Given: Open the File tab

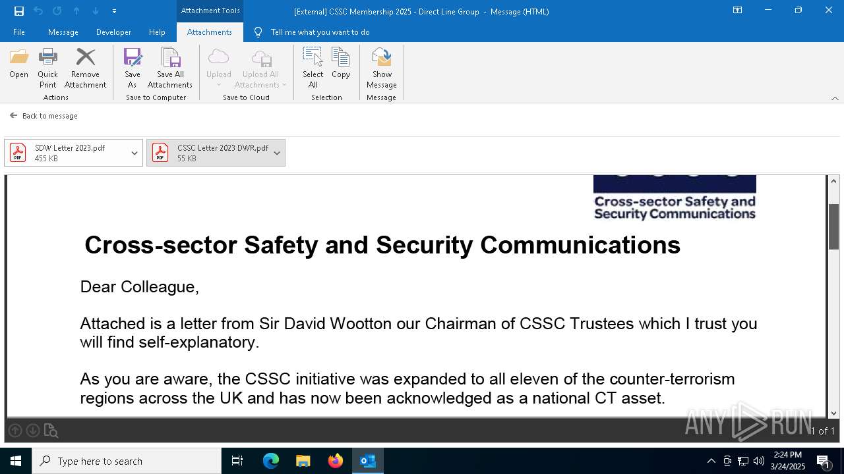Looking at the screenshot, I should point(19,32).
